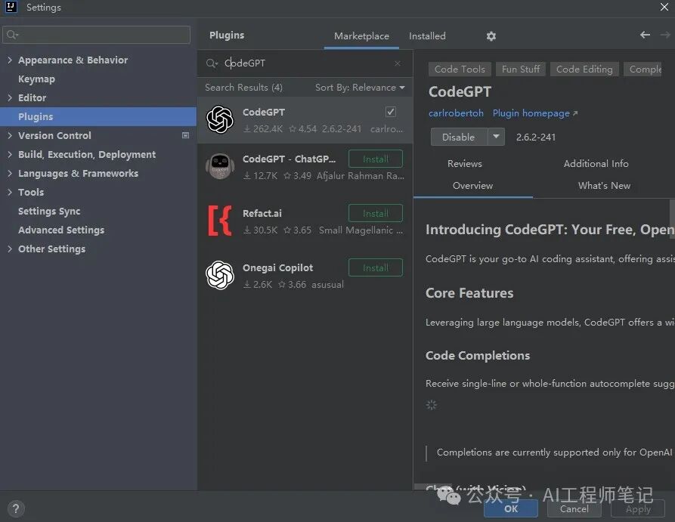
Task: Click the settings search magnifier icon
Action: pyautogui.click(x=12, y=35)
